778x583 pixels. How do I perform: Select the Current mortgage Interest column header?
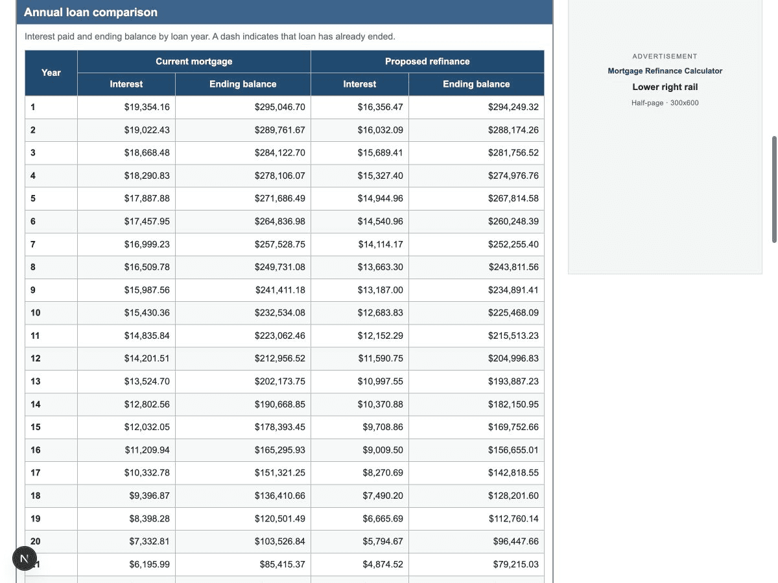[x=126, y=84]
